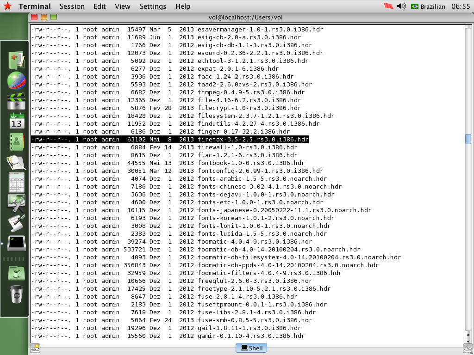Open the red star folder dock icon
This screenshot has height=355, width=474.
(x=16, y=61)
